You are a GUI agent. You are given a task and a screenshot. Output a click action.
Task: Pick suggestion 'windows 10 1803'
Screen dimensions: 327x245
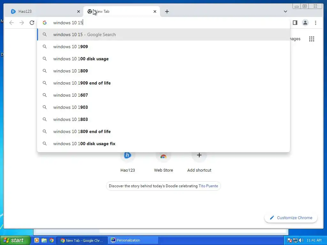point(163,119)
